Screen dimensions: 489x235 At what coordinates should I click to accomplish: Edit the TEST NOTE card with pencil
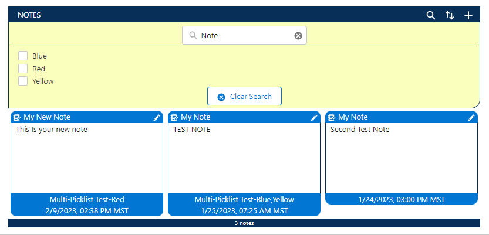tap(314, 118)
